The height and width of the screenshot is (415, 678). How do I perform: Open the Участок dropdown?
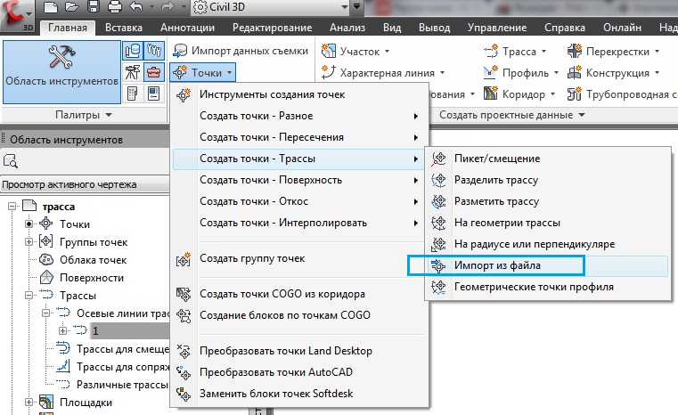click(x=355, y=51)
